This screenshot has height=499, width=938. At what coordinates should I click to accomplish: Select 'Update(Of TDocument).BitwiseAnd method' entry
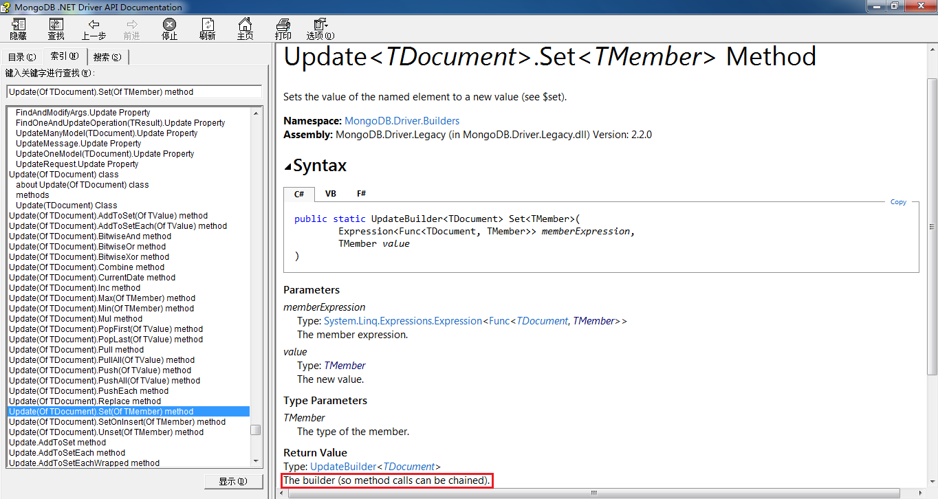[90, 236]
